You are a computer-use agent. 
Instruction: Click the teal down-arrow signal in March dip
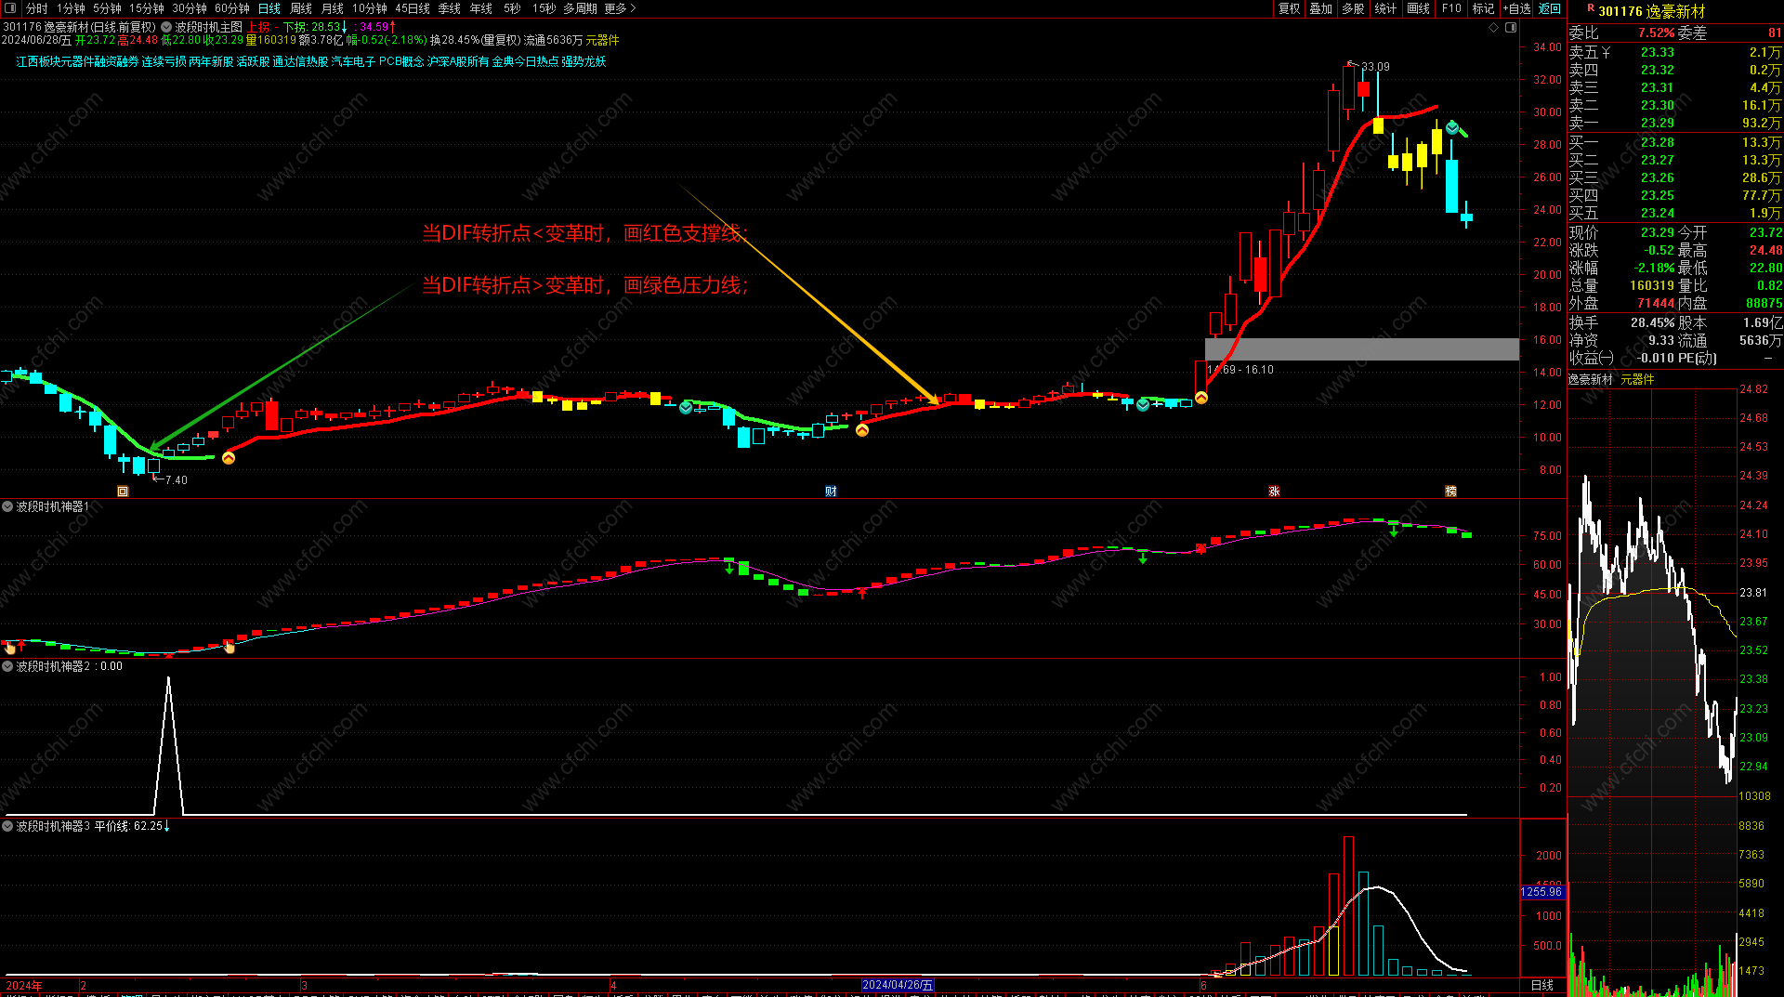686,407
